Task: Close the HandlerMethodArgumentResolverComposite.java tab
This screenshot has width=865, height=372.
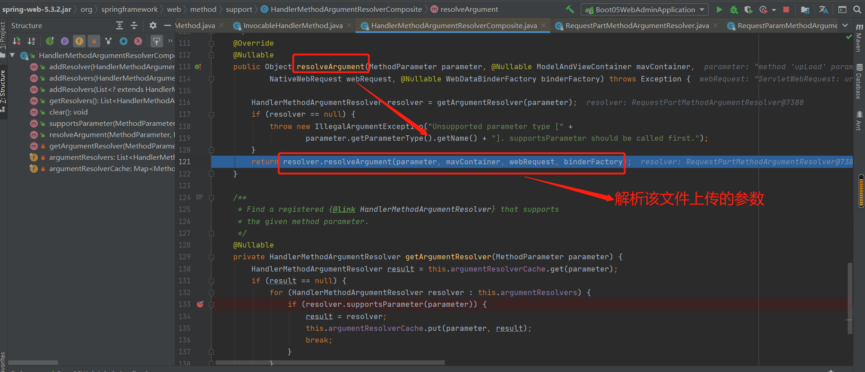Action: [x=543, y=26]
